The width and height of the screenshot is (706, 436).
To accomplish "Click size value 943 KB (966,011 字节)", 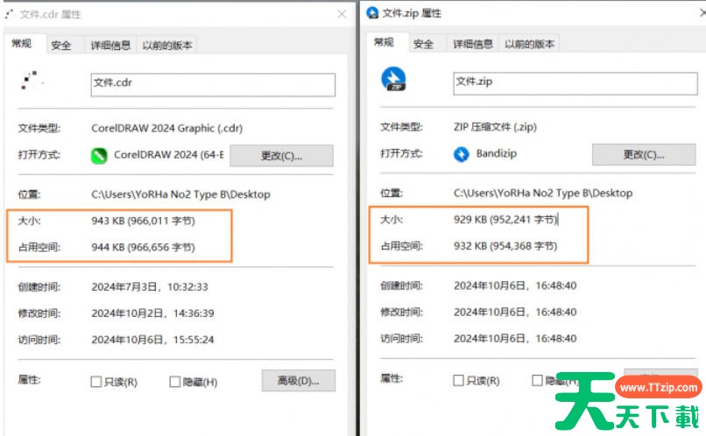I will (x=143, y=221).
